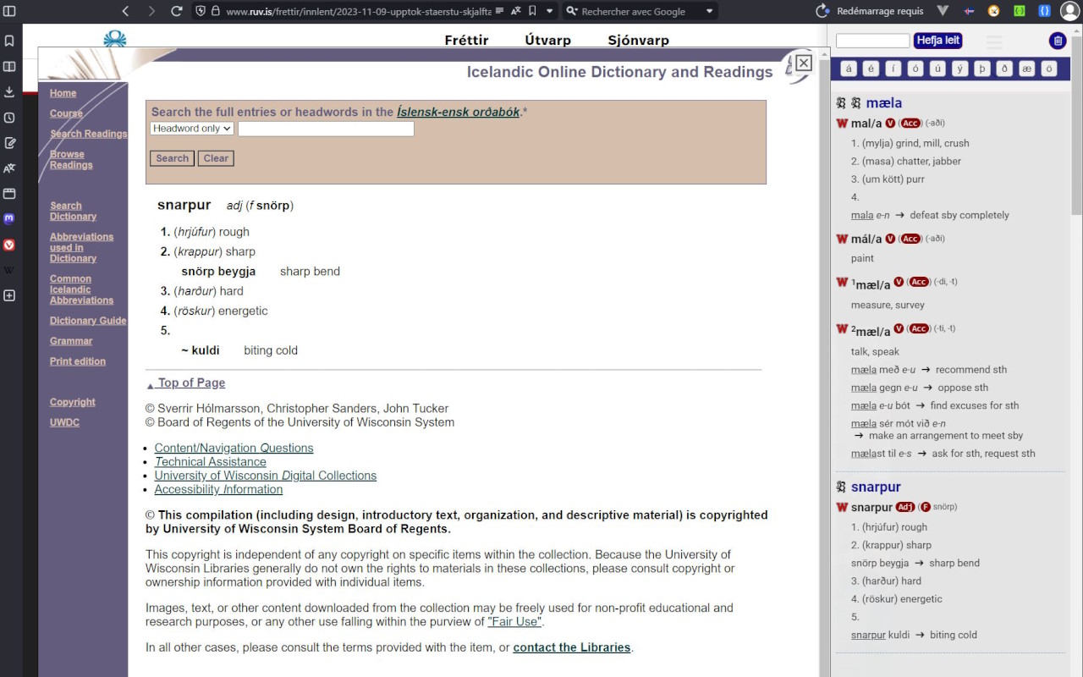
Task: Clear the dictionary panel with trash icon
Action: pyautogui.click(x=1057, y=41)
